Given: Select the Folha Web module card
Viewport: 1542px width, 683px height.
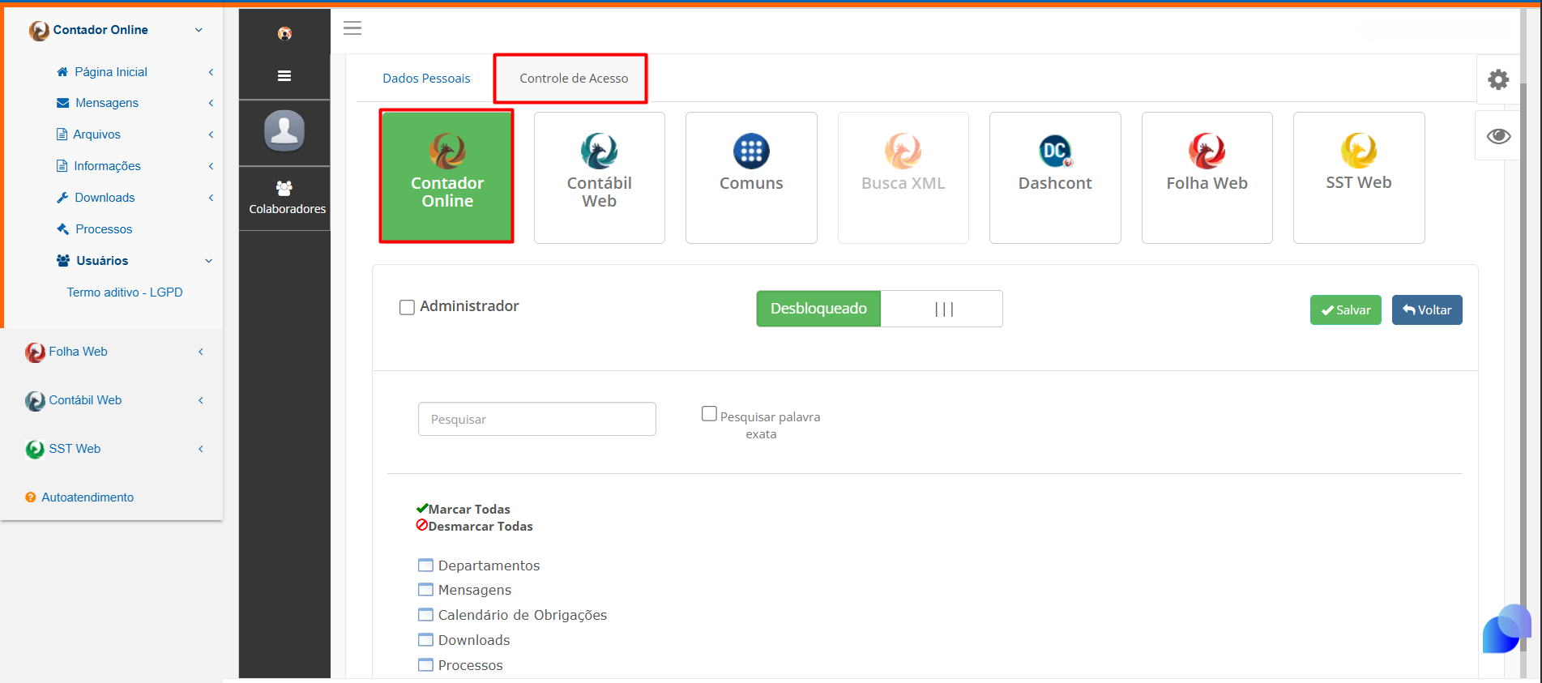Looking at the screenshot, I should click(x=1207, y=177).
